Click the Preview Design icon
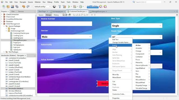 70,15
